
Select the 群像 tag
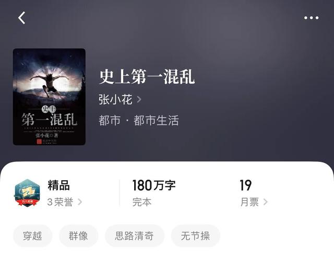78,236
